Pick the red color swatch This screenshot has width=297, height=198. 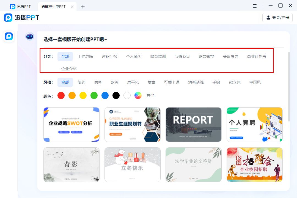click(x=61, y=95)
